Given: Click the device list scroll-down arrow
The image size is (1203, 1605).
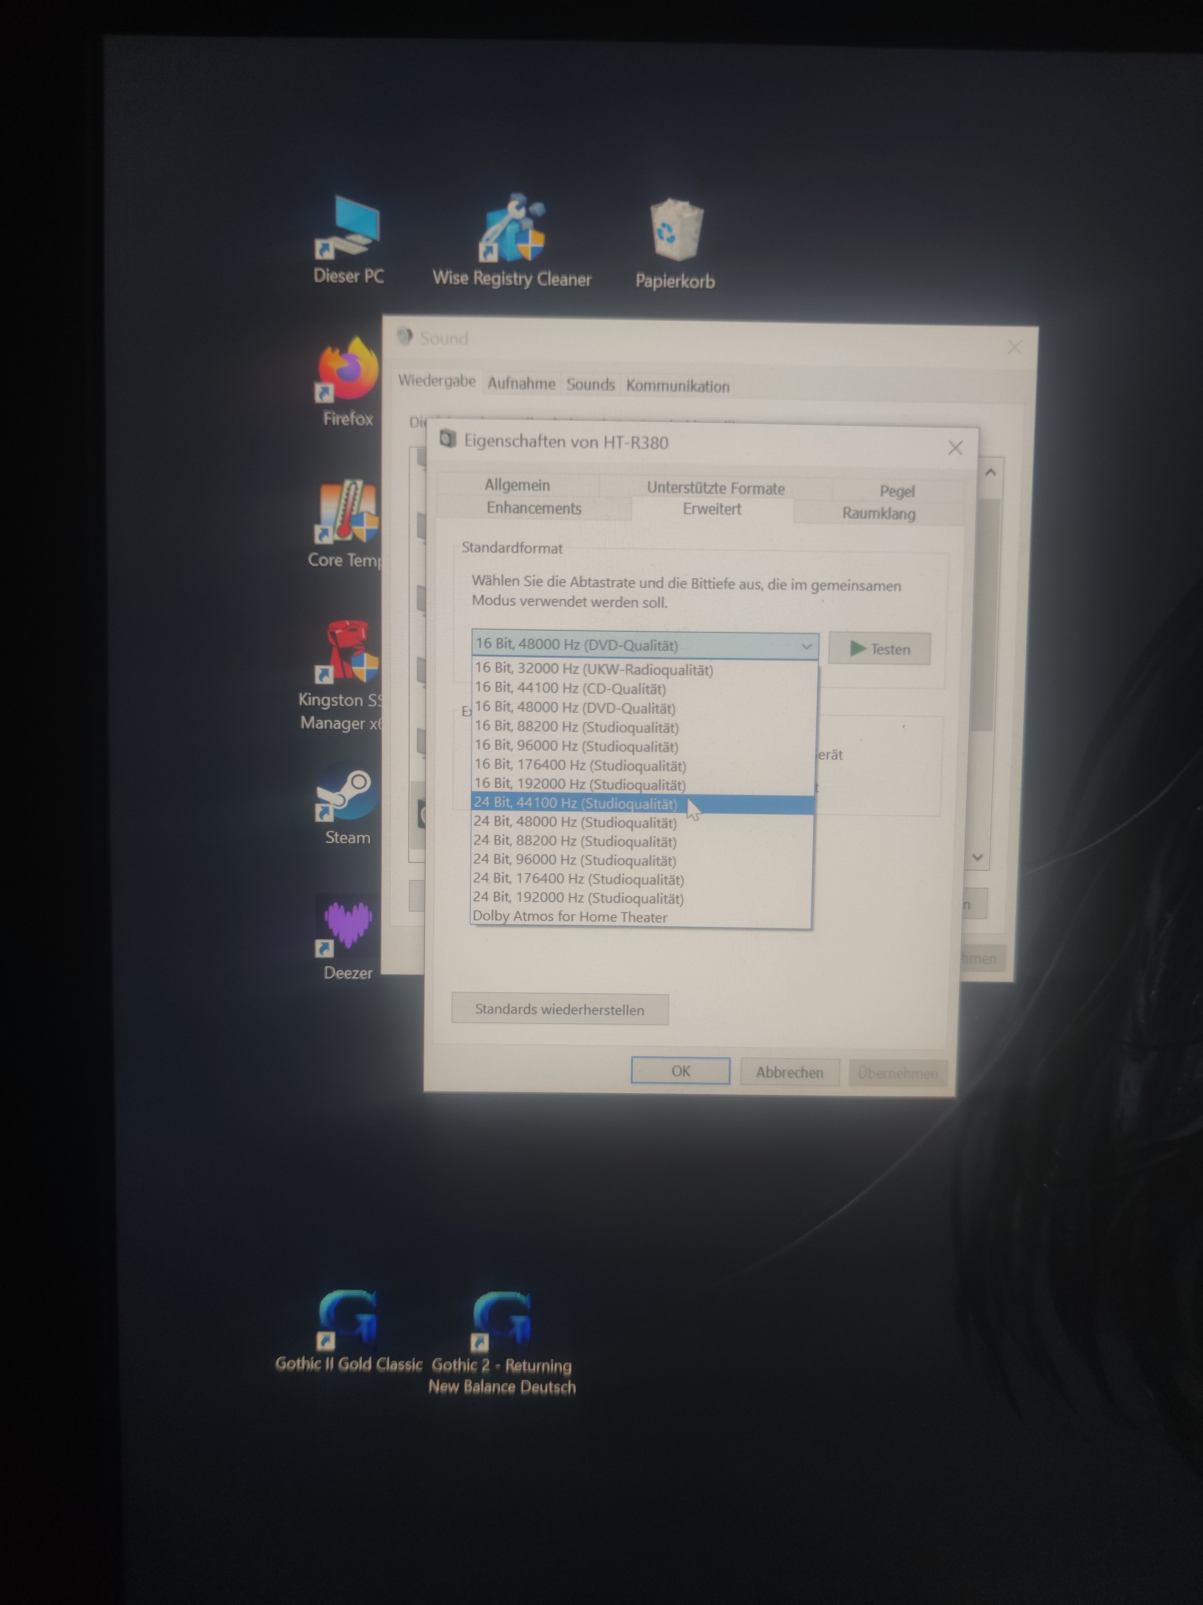Looking at the screenshot, I should pos(977,858).
